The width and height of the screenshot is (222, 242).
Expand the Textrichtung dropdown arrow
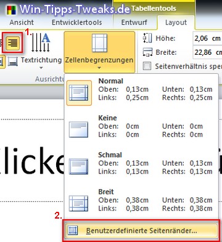(41, 68)
